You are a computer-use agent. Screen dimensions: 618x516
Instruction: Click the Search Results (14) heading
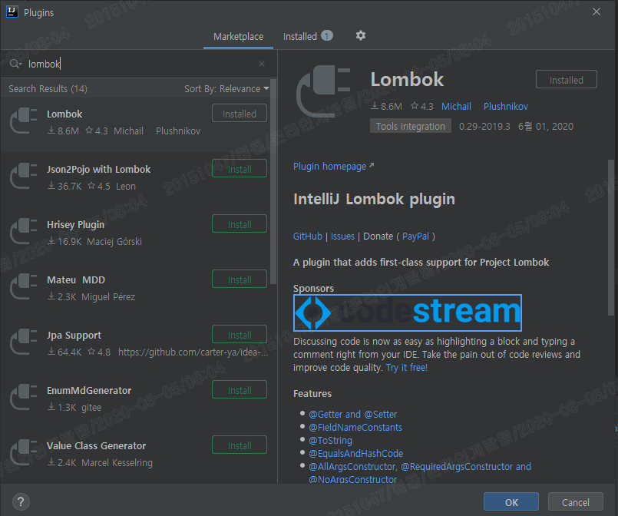[48, 89]
